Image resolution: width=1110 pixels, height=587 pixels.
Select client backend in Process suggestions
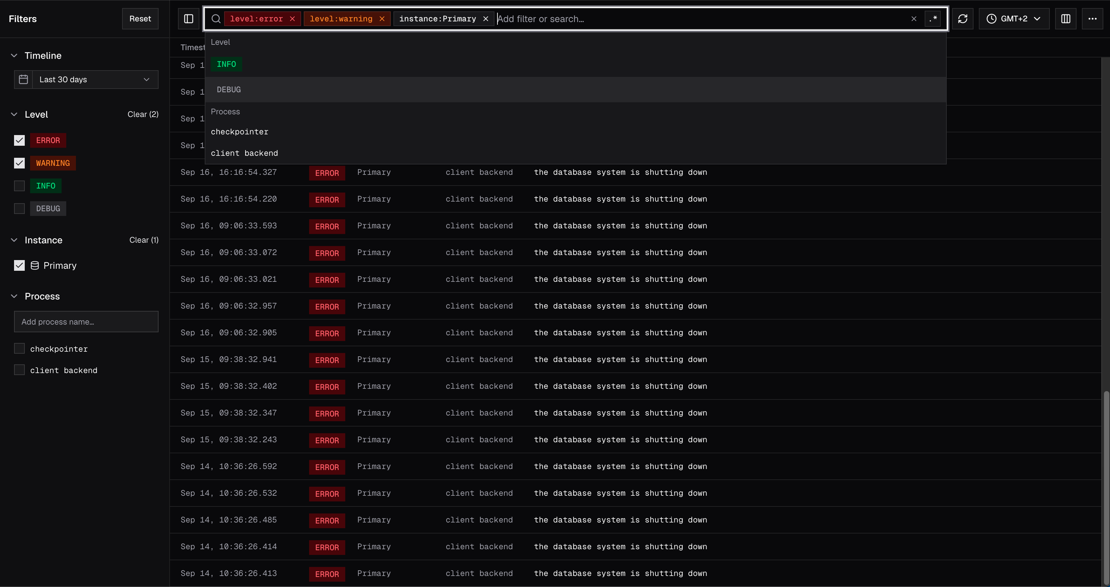pos(576,153)
